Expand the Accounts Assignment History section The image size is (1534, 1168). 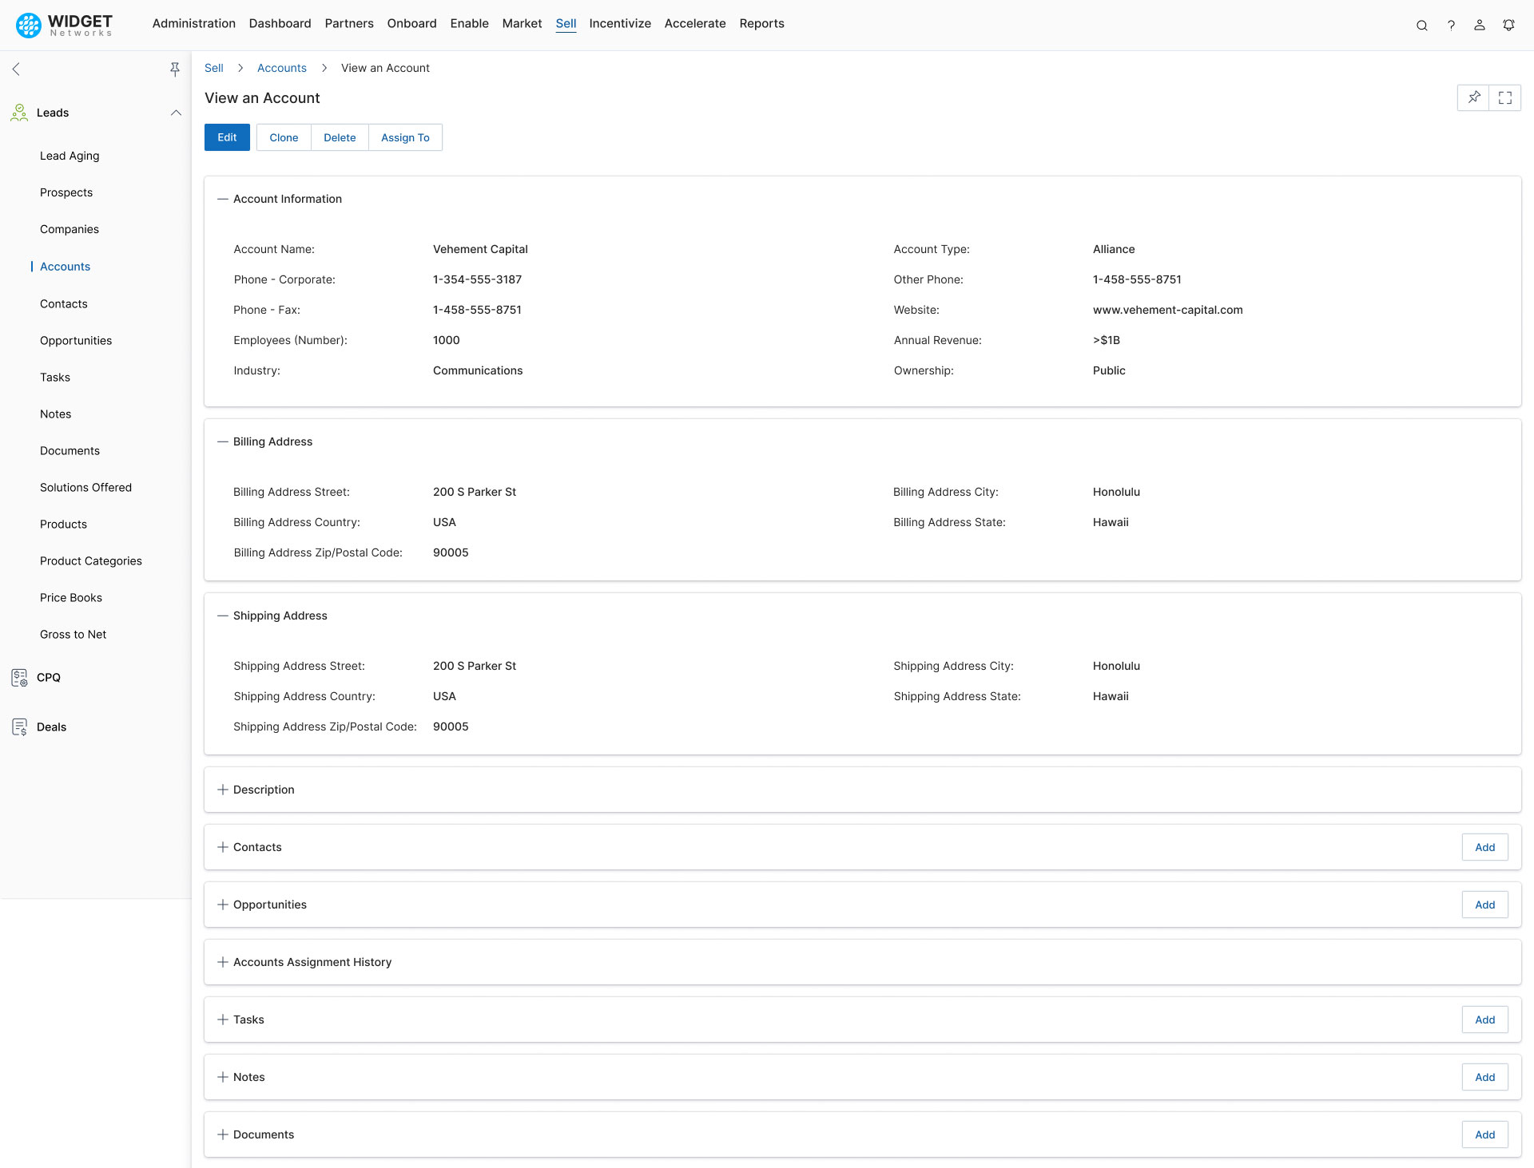(x=222, y=962)
